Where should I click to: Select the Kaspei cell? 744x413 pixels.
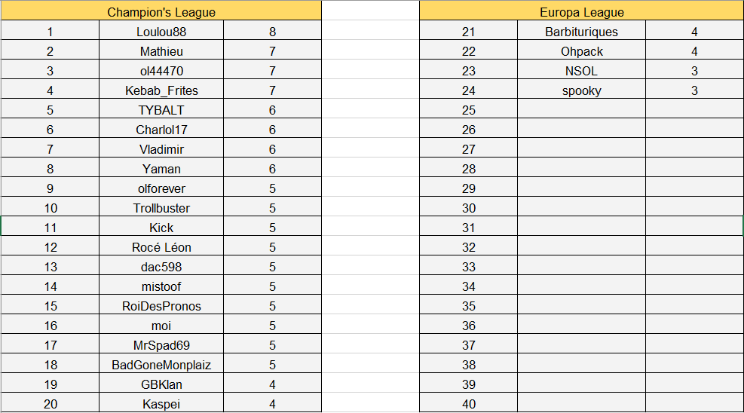[x=161, y=404]
